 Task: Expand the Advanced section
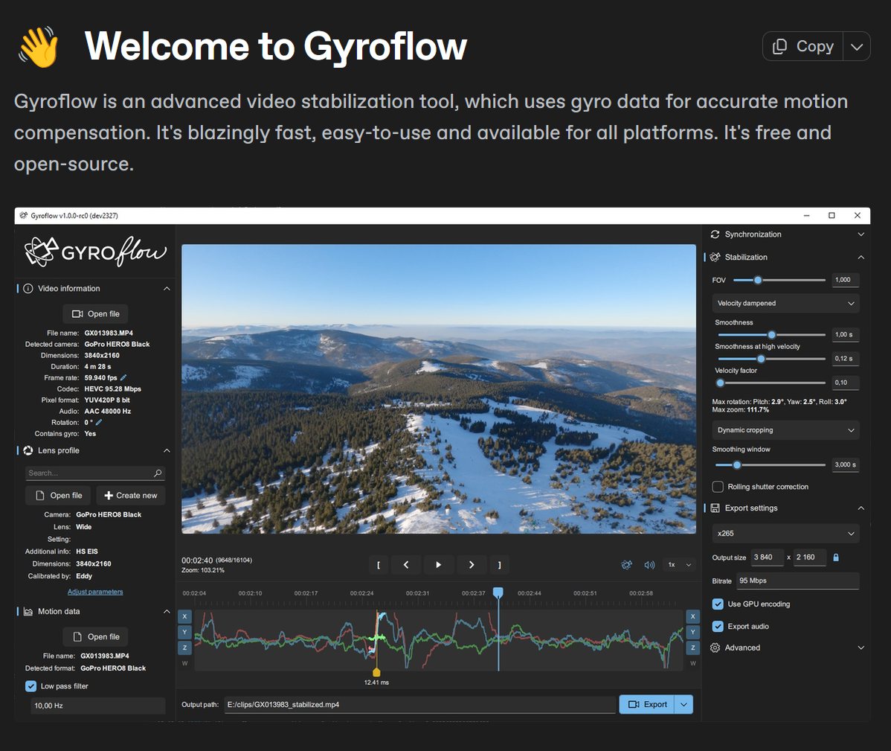click(861, 648)
